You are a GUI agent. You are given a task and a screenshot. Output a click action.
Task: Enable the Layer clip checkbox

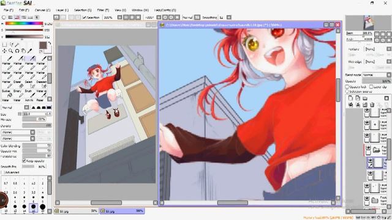(371, 87)
